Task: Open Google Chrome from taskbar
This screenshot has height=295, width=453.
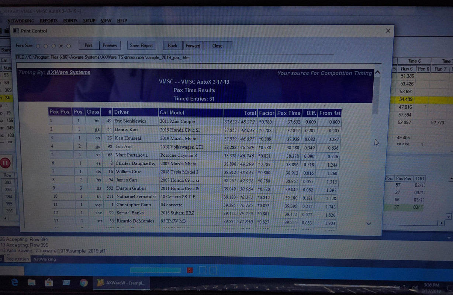Action: 84,283
